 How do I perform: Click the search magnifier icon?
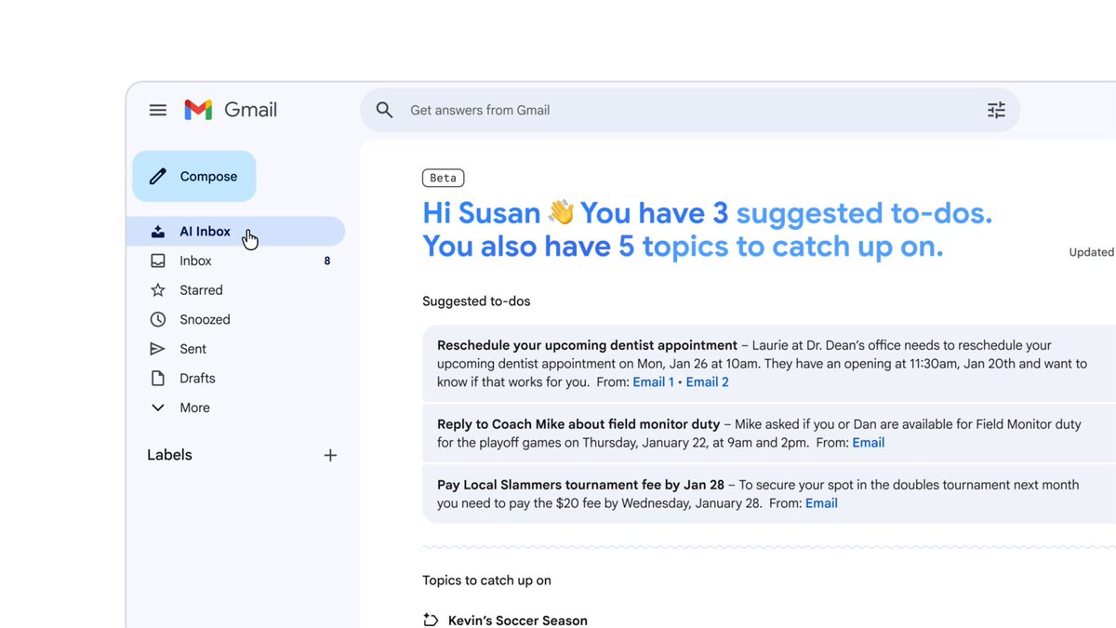coord(384,110)
